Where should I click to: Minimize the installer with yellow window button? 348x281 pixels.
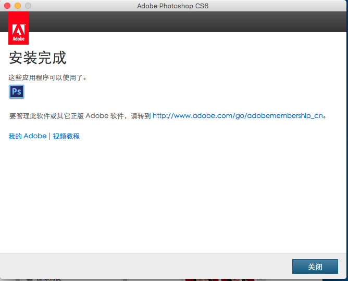click(x=18, y=6)
